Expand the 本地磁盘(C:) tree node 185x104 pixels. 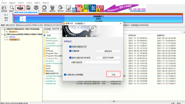tap(5, 40)
